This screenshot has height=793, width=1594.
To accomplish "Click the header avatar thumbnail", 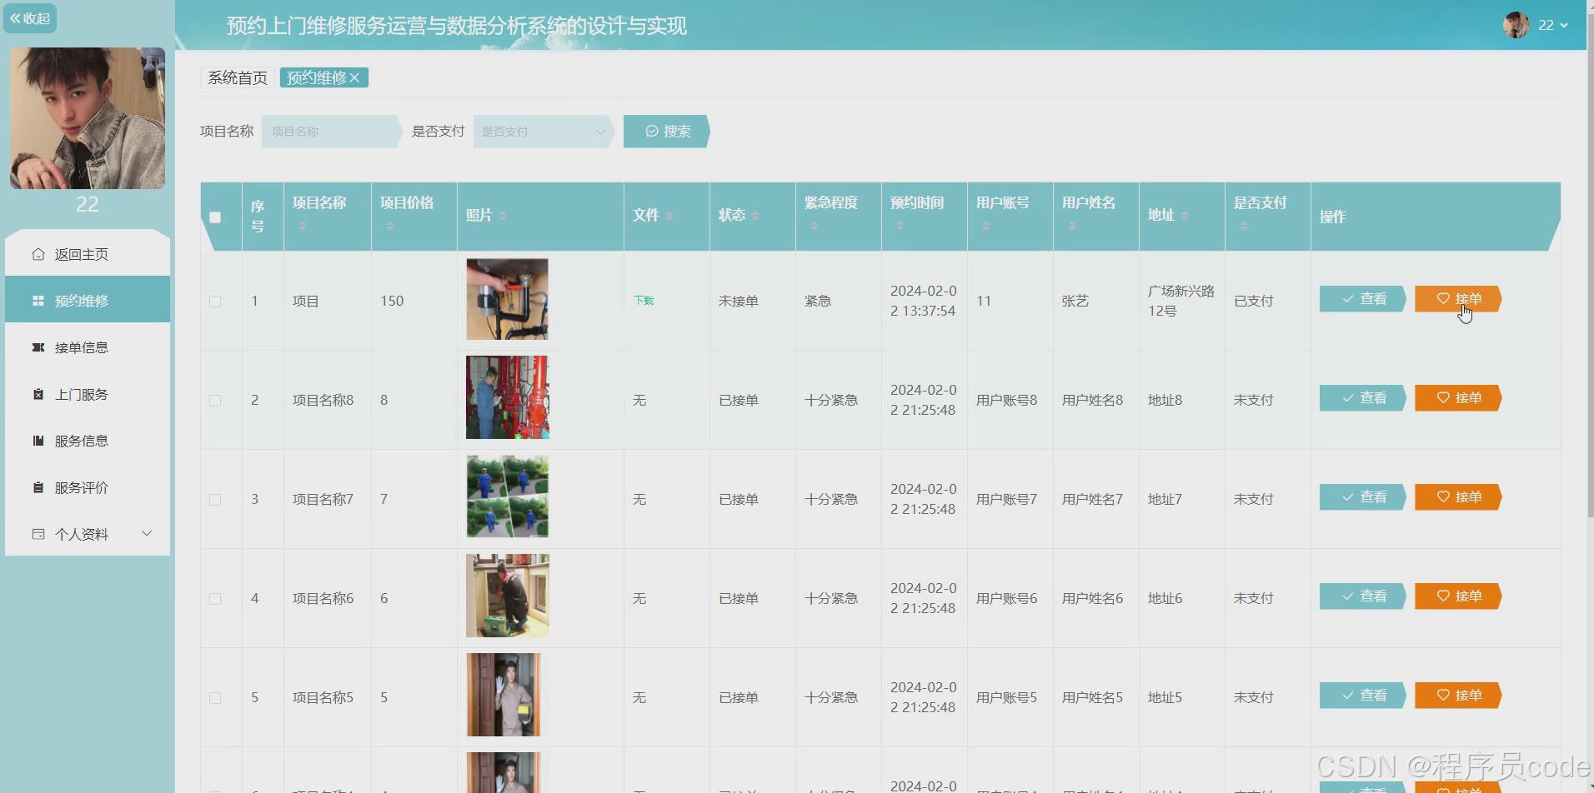I will pyautogui.click(x=1516, y=25).
